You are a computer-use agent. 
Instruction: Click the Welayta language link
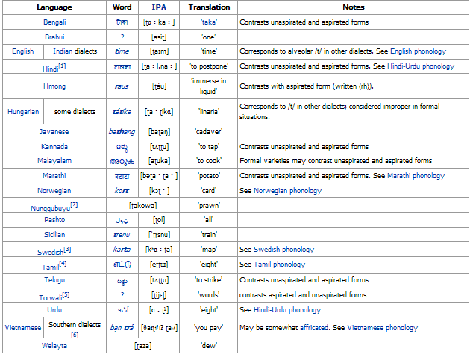(x=54, y=345)
